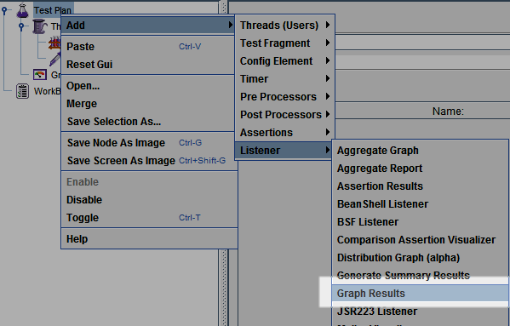Select Paste in context menu
Viewport: 510px width, 326px height.
(149, 47)
